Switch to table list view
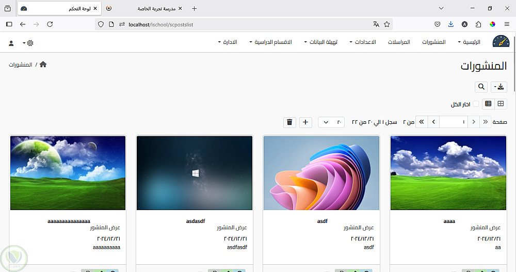The height and width of the screenshot is (272, 516). 488,104
